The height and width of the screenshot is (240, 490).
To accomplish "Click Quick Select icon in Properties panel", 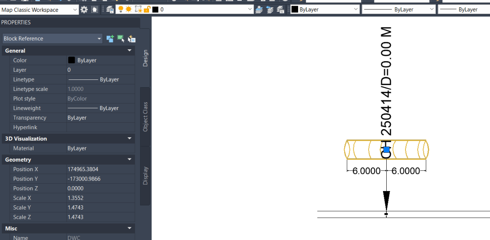I will point(131,39).
